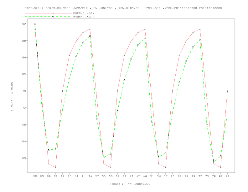Click the PARM=F_MEAN legend label
The image size is (248, 192).
[84, 17]
